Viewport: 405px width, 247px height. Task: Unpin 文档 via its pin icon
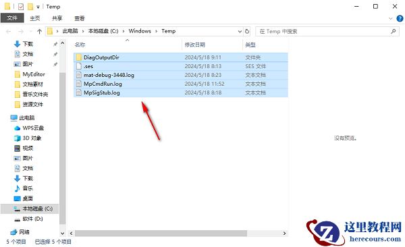(x=55, y=54)
